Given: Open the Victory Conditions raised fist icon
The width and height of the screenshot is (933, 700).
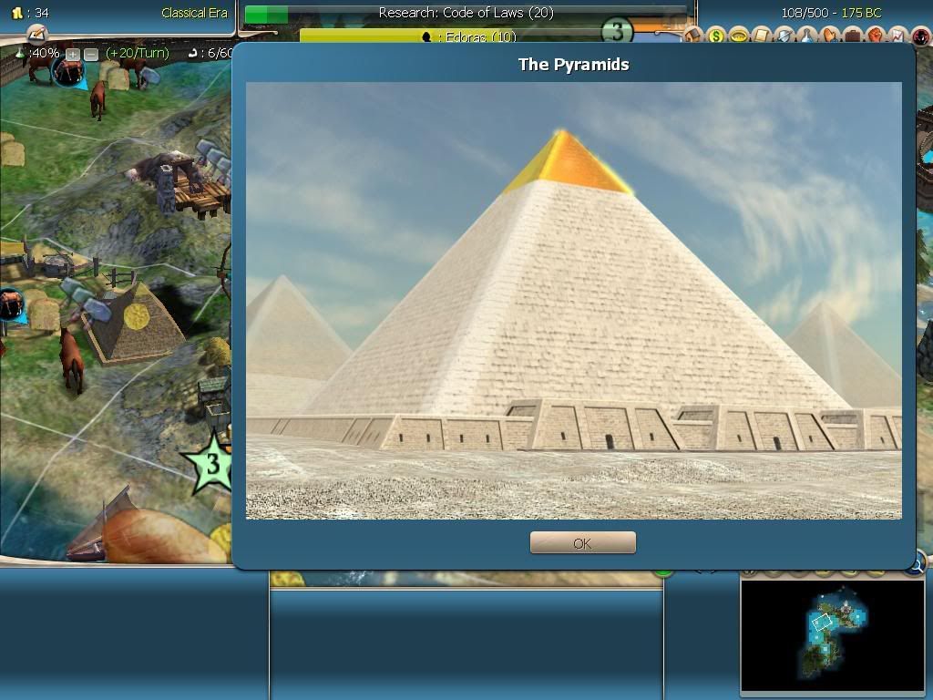Looking at the screenshot, I should click(x=876, y=36).
